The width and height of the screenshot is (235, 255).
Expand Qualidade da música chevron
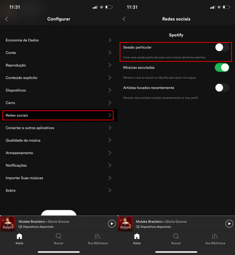pos(110,140)
